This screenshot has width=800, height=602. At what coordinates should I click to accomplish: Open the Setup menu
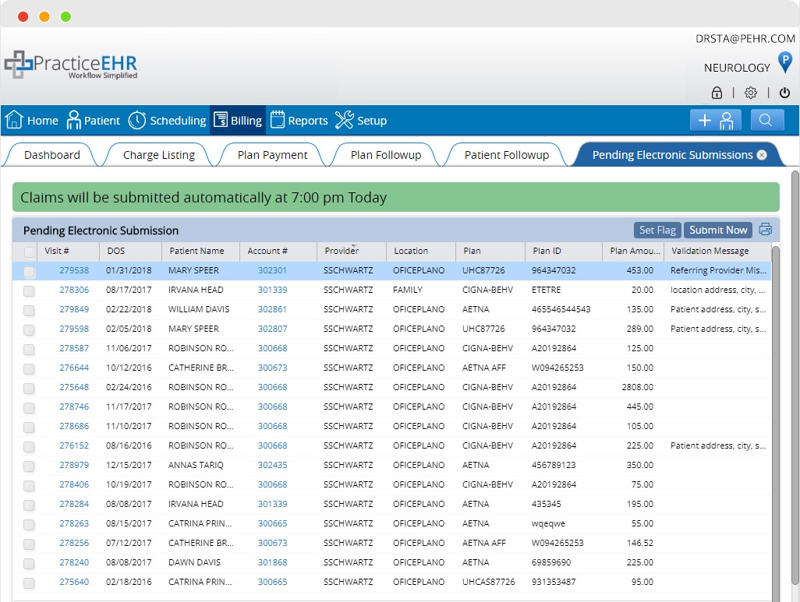coord(361,121)
